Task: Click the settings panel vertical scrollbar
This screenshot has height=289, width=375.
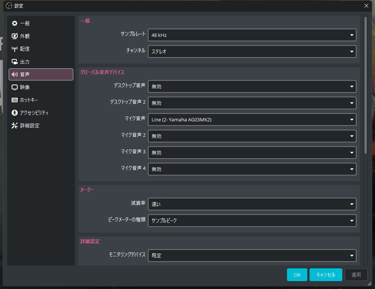Action: (x=365, y=85)
